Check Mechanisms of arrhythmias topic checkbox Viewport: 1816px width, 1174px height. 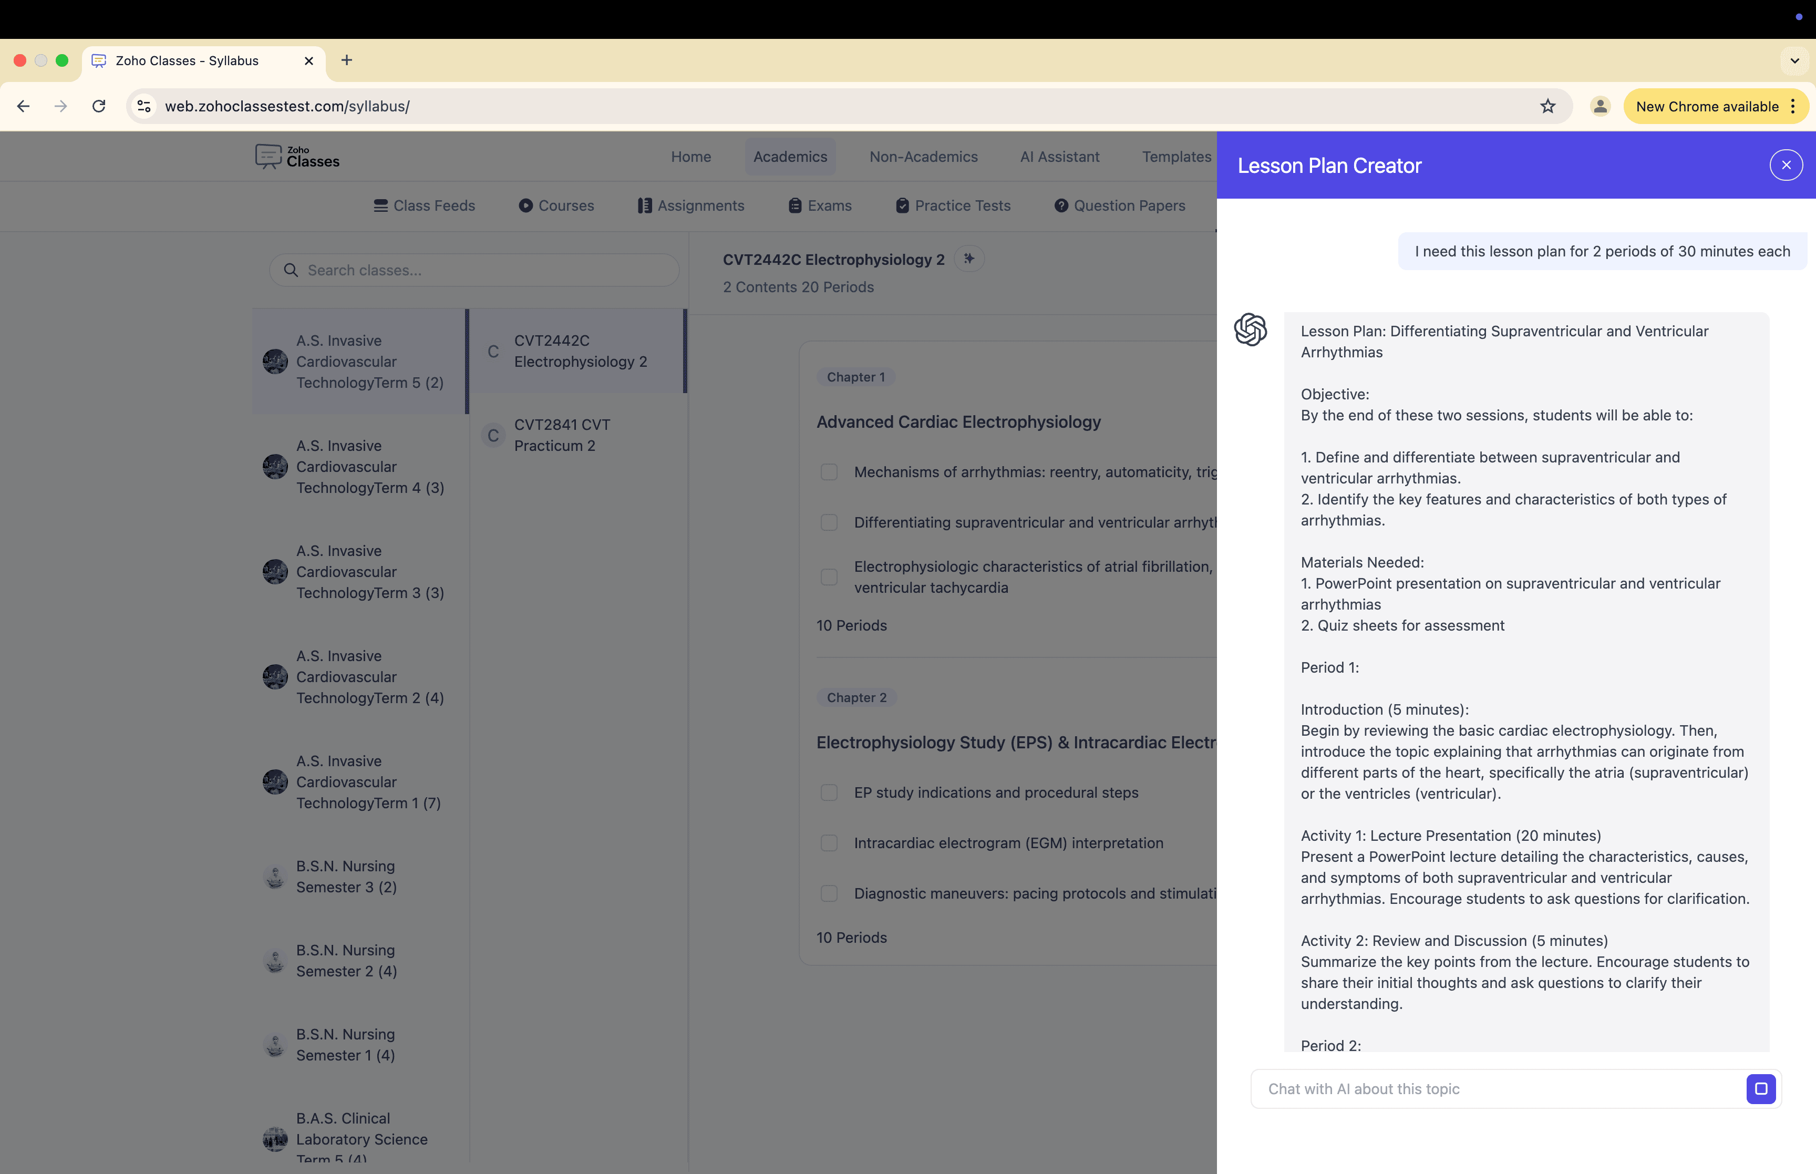(x=828, y=472)
